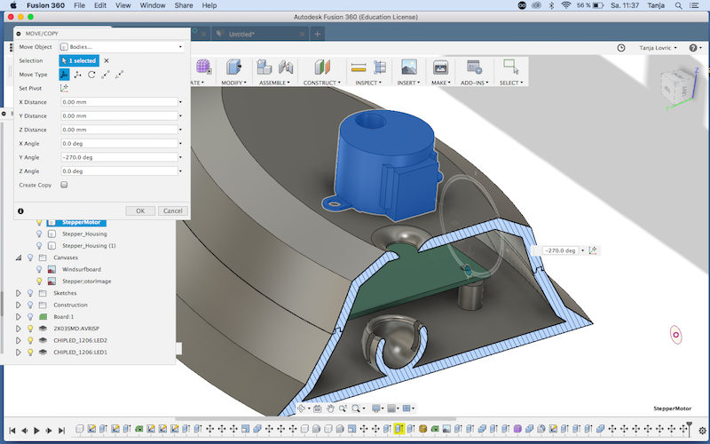Image resolution: width=710 pixels, height=444 pixels.
Task: Open the Edit menu
Action: 100,5
